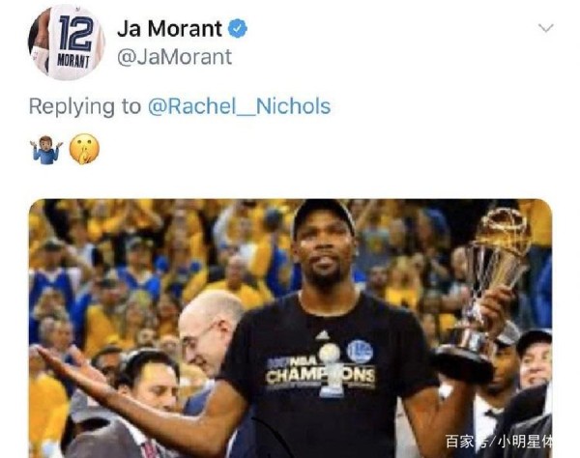The width and height of the screenshot is (580, 458).
Task: Click the Warriors logo on shirt
Action: 360,351
